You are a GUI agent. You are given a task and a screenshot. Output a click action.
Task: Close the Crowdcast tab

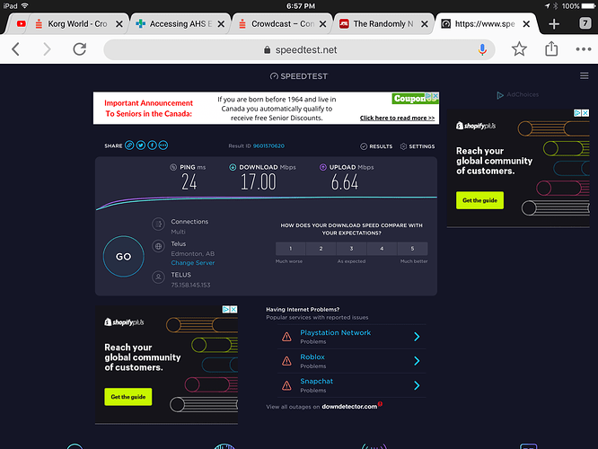tap(322, 24)
